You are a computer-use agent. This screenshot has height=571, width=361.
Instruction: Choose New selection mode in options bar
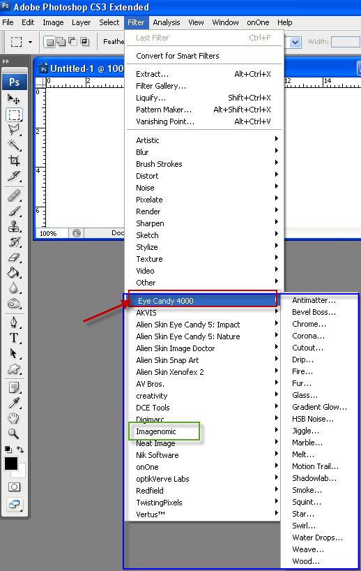click(x=49, y=42)
